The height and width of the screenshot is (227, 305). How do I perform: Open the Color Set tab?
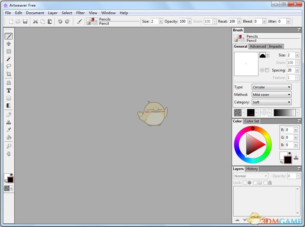[252, 121]
